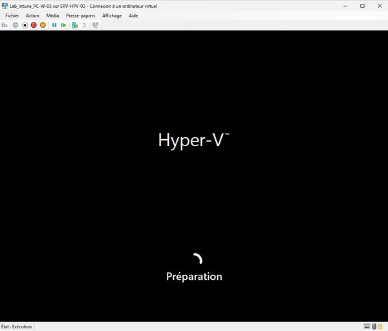Viewport: 388px width, 331px height.
Task: Click the 'Préparation' text in VM screen
Action: tap(194, 277)
